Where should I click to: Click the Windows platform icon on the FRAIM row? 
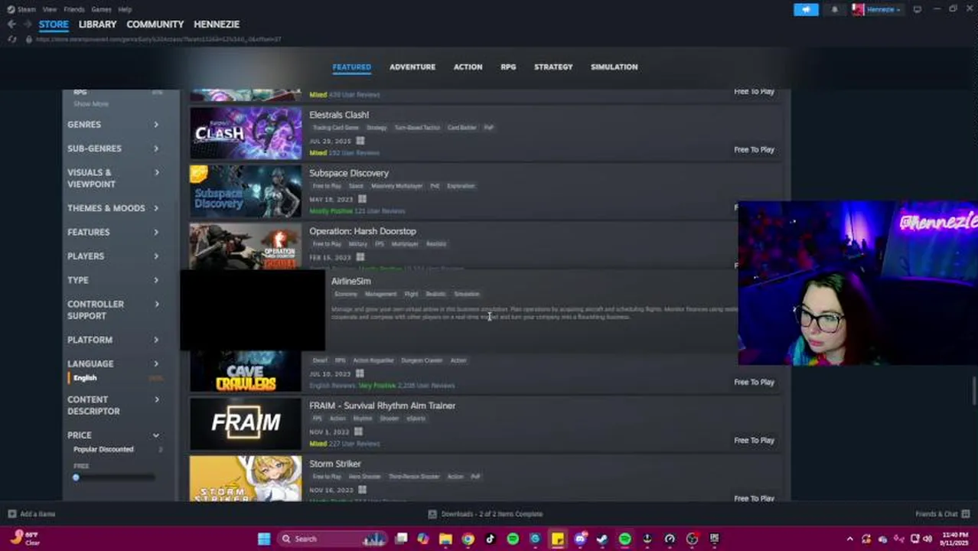pyautogui.click(x=358, y=432)
